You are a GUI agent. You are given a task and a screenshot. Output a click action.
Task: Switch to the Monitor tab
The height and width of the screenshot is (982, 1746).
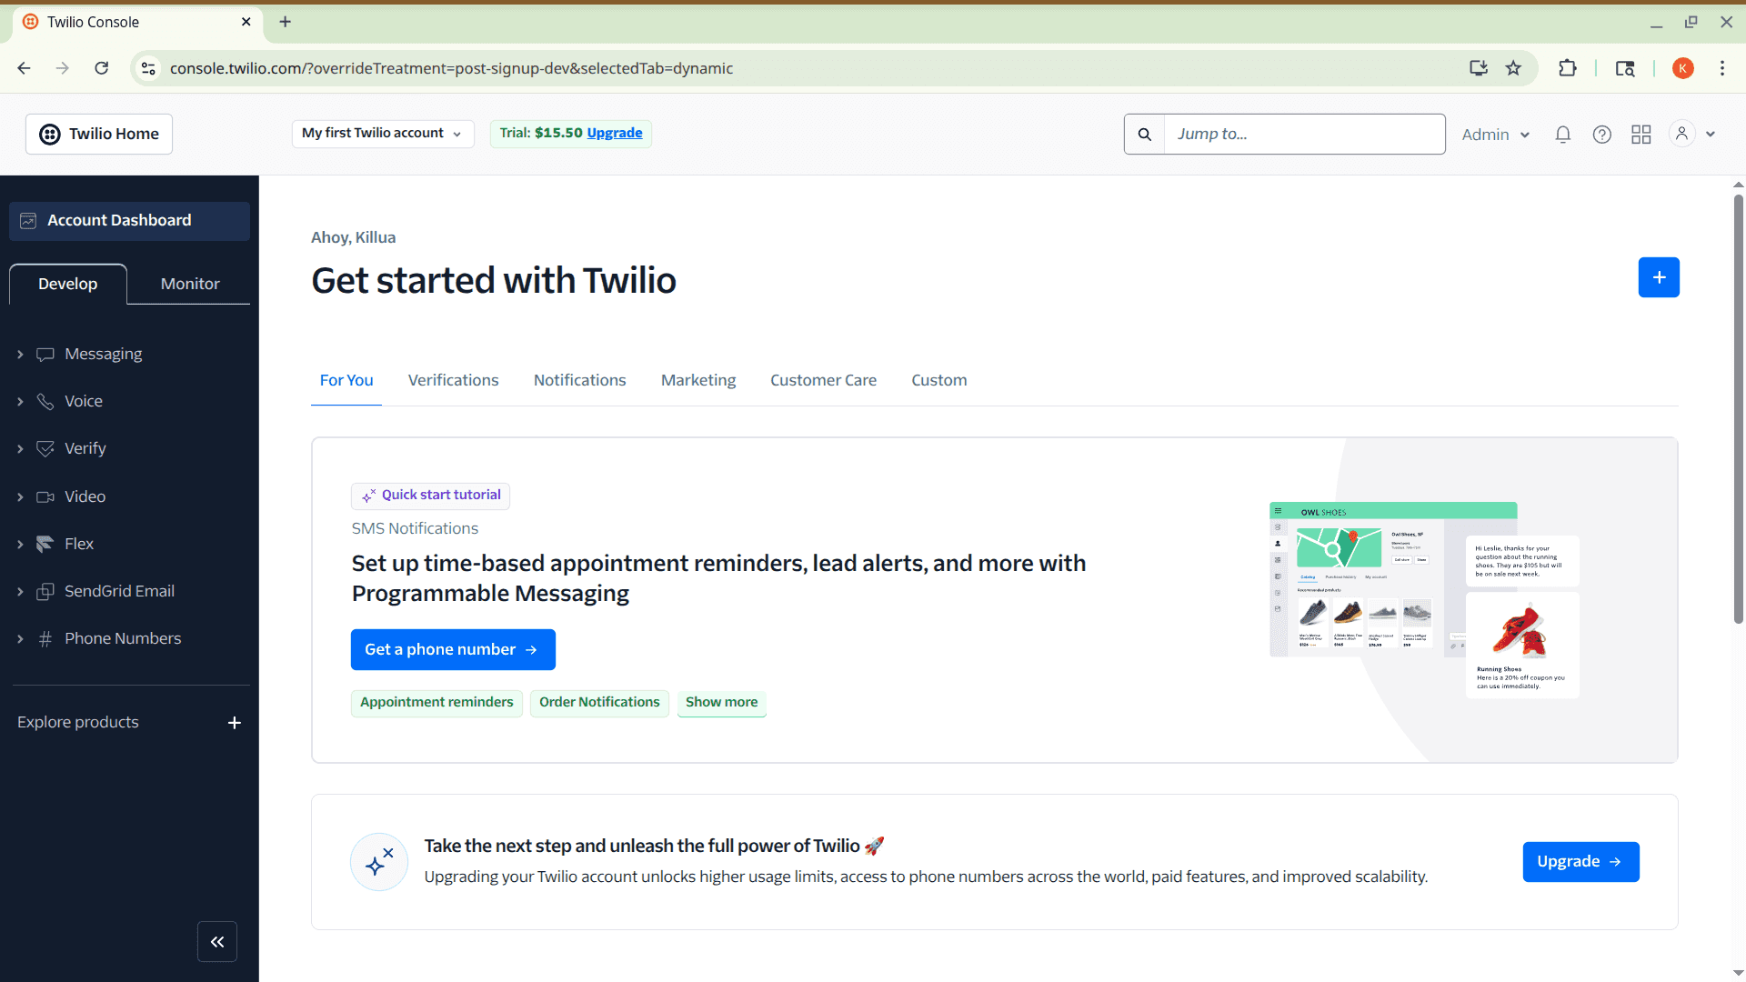pyautogui.click(x=190, y=284)
